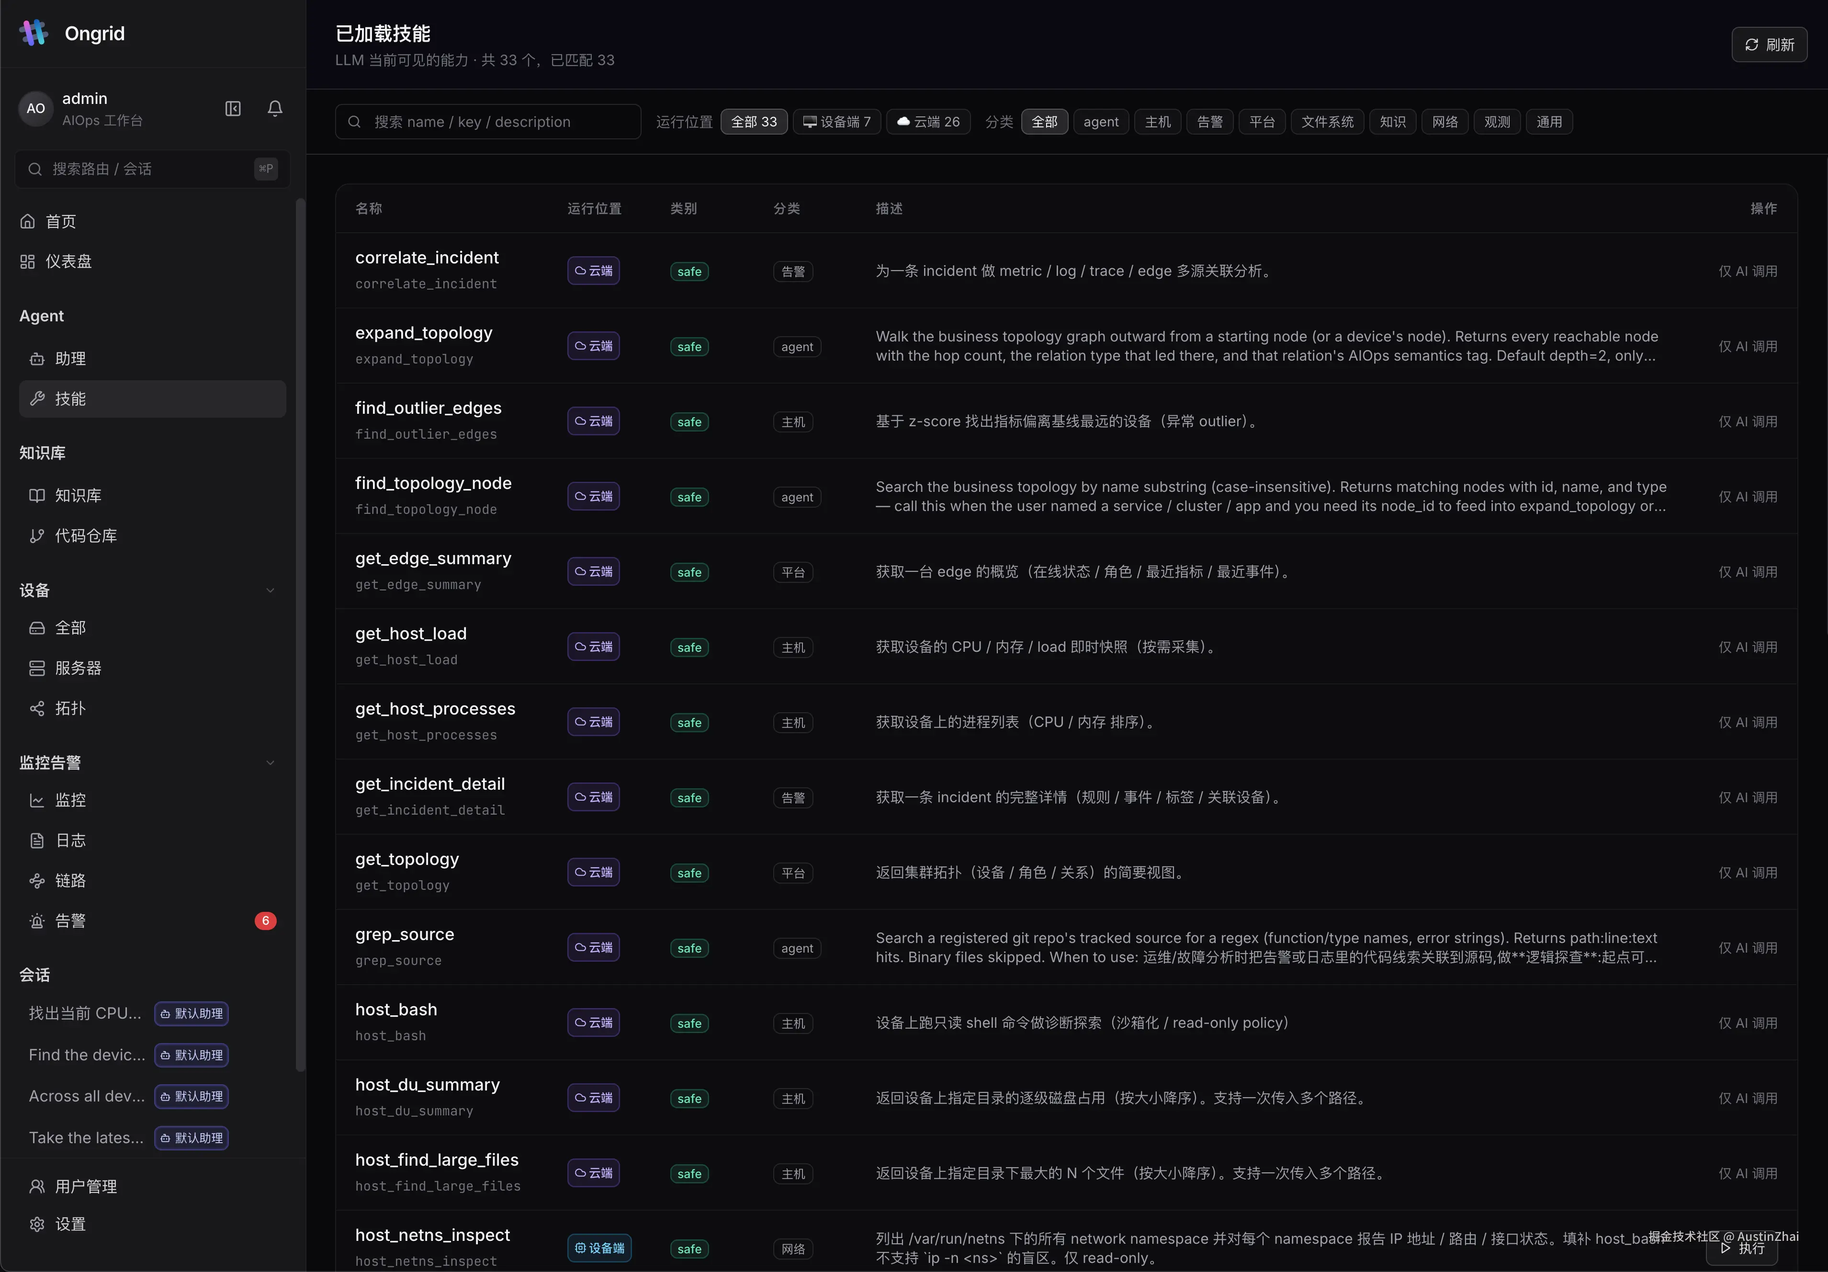The height and width of the screenshot is (1272, 1828).
Task: Select category filter agent
Action: 1100,122
